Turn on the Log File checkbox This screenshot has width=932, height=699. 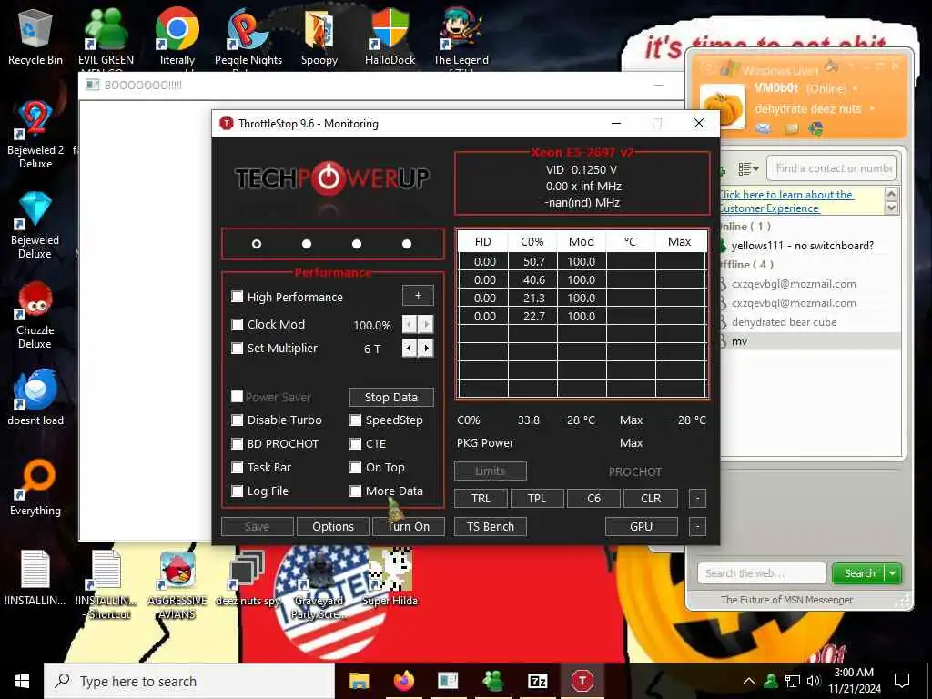point(238,491)
